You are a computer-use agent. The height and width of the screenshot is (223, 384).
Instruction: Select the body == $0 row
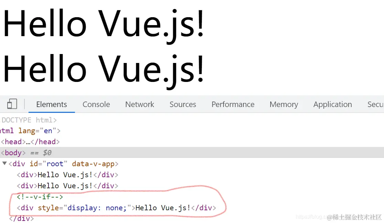(192, 153)
